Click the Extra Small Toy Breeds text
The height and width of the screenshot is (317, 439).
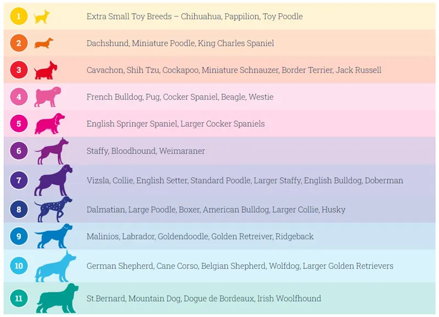(x=129, y=16)
